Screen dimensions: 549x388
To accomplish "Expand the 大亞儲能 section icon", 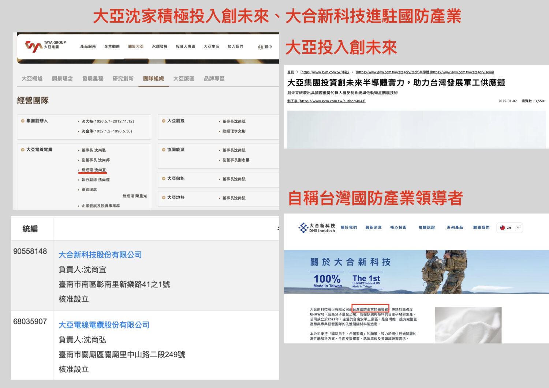I will click(x=164, y=178).
